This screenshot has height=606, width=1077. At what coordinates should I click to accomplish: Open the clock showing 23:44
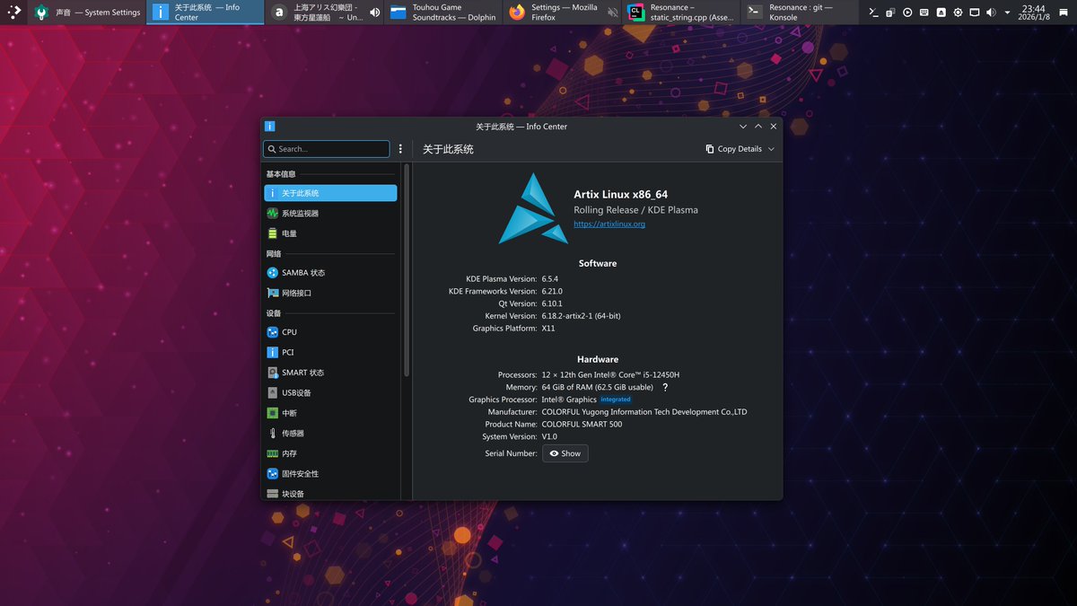(1033, 13)
